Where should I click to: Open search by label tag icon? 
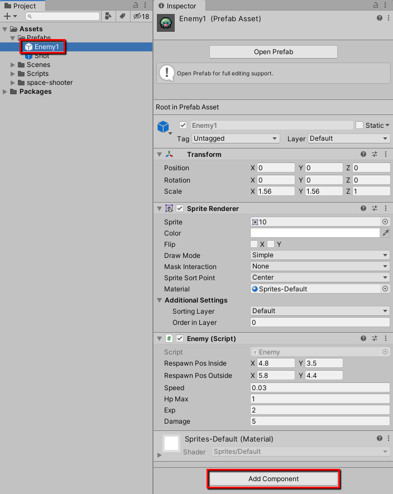(x=123, y=16)
